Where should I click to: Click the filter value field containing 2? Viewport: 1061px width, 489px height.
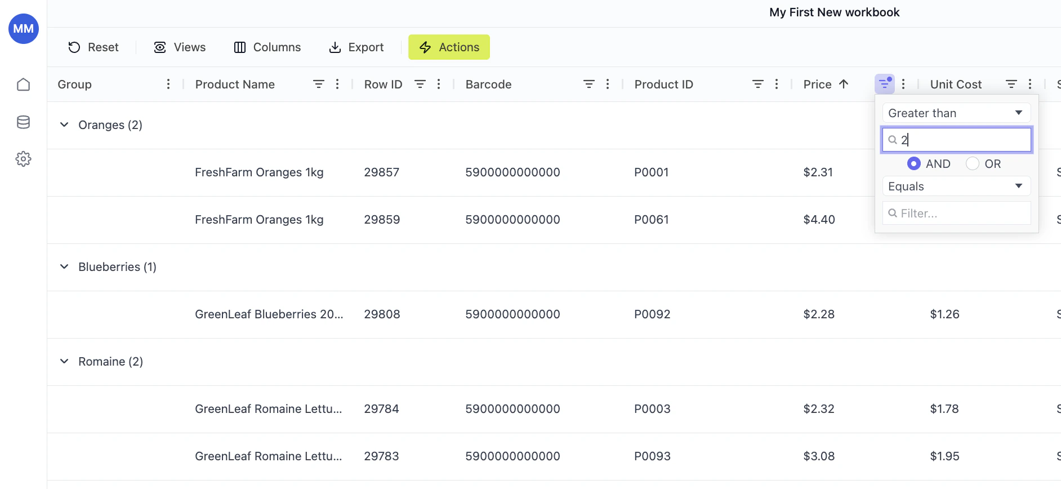(956, 140)
